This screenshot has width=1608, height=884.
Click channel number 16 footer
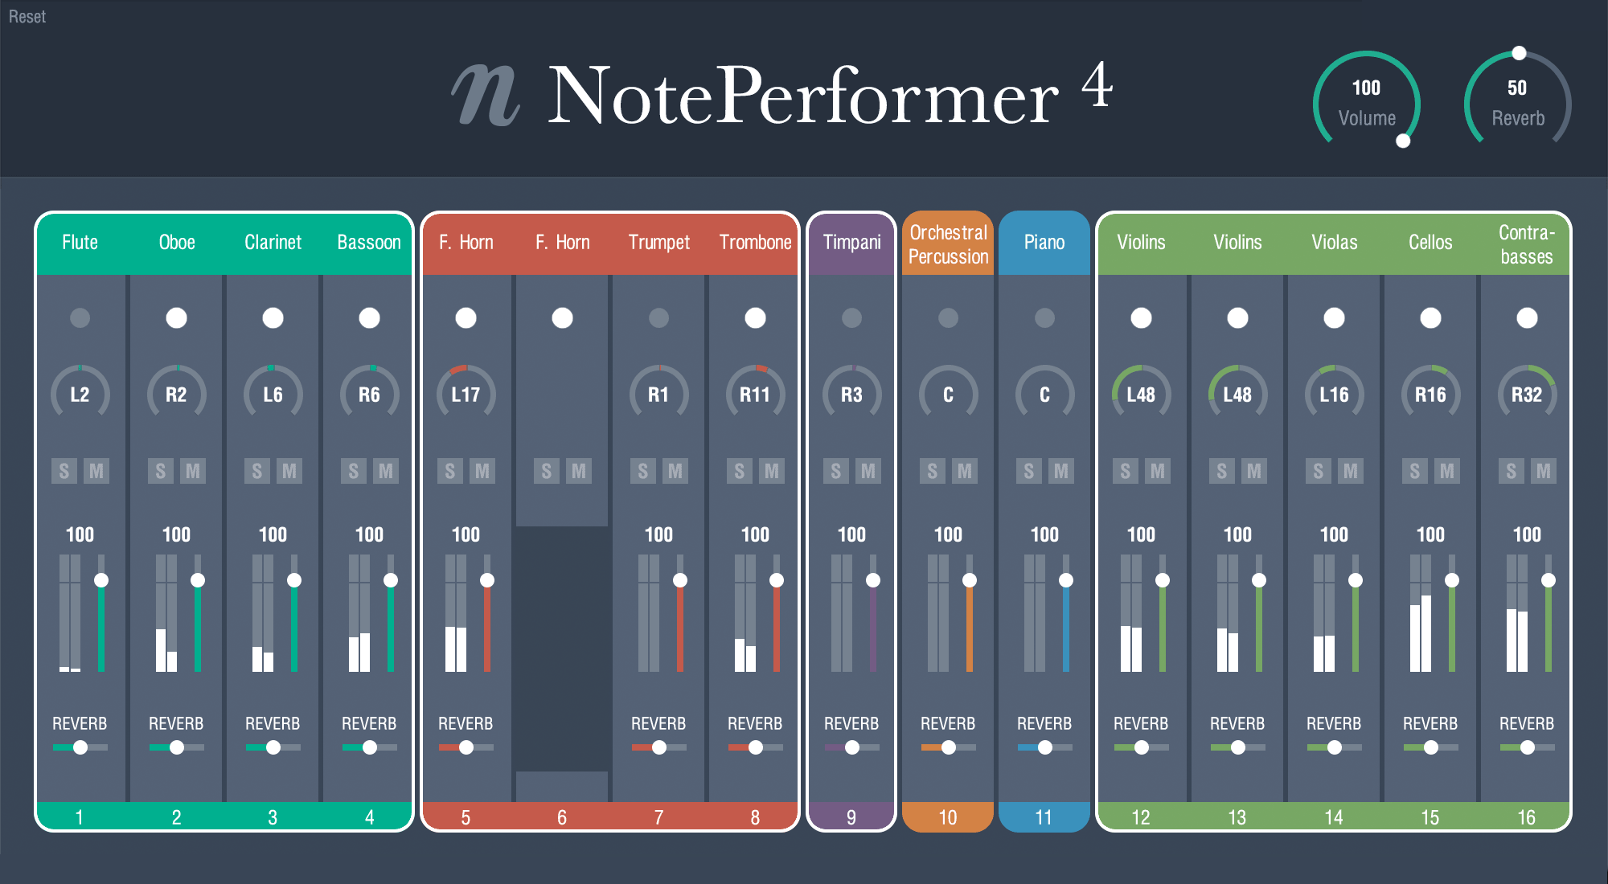(x=1526, y=817)
